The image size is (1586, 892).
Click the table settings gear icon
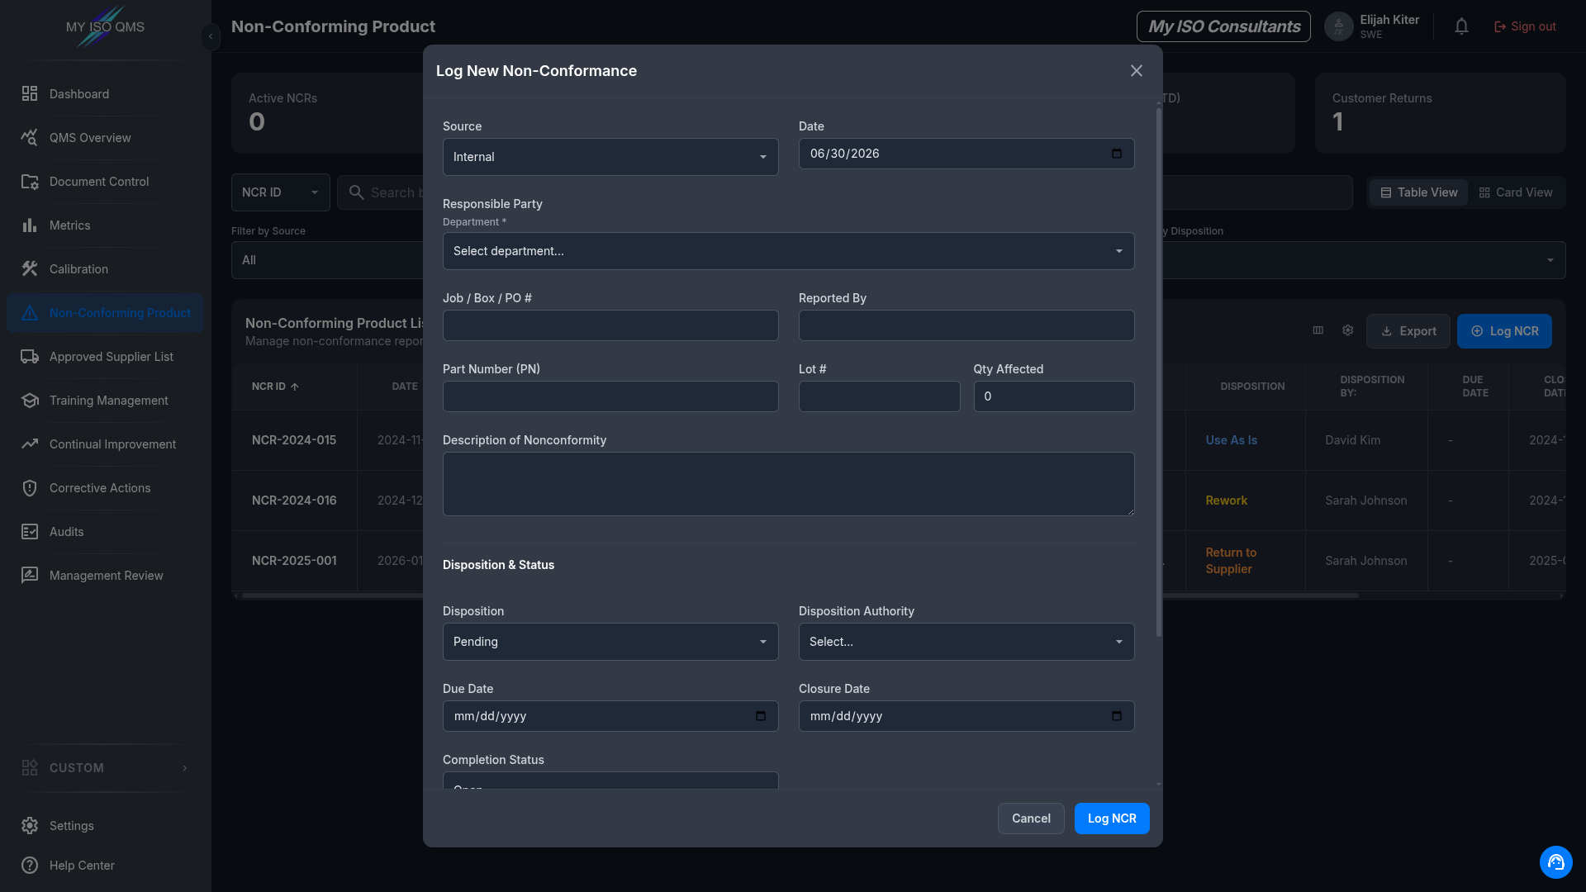point(1347,330)
